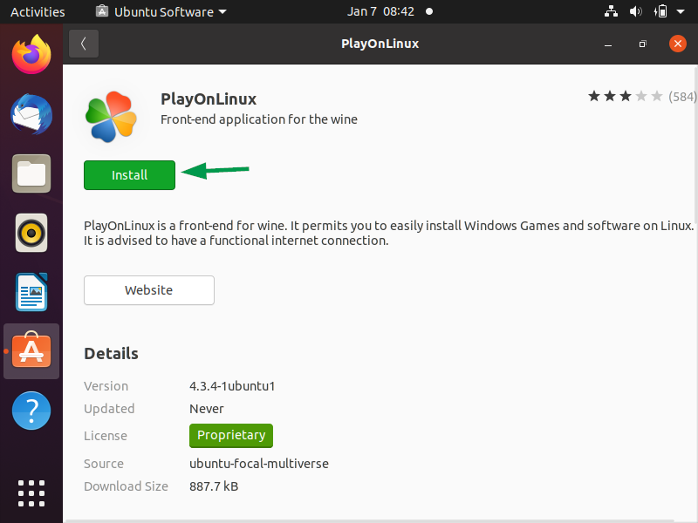
Task: Click the PlayOnLinux app logo
Action: pyautogui.click(x=111, y=117)
